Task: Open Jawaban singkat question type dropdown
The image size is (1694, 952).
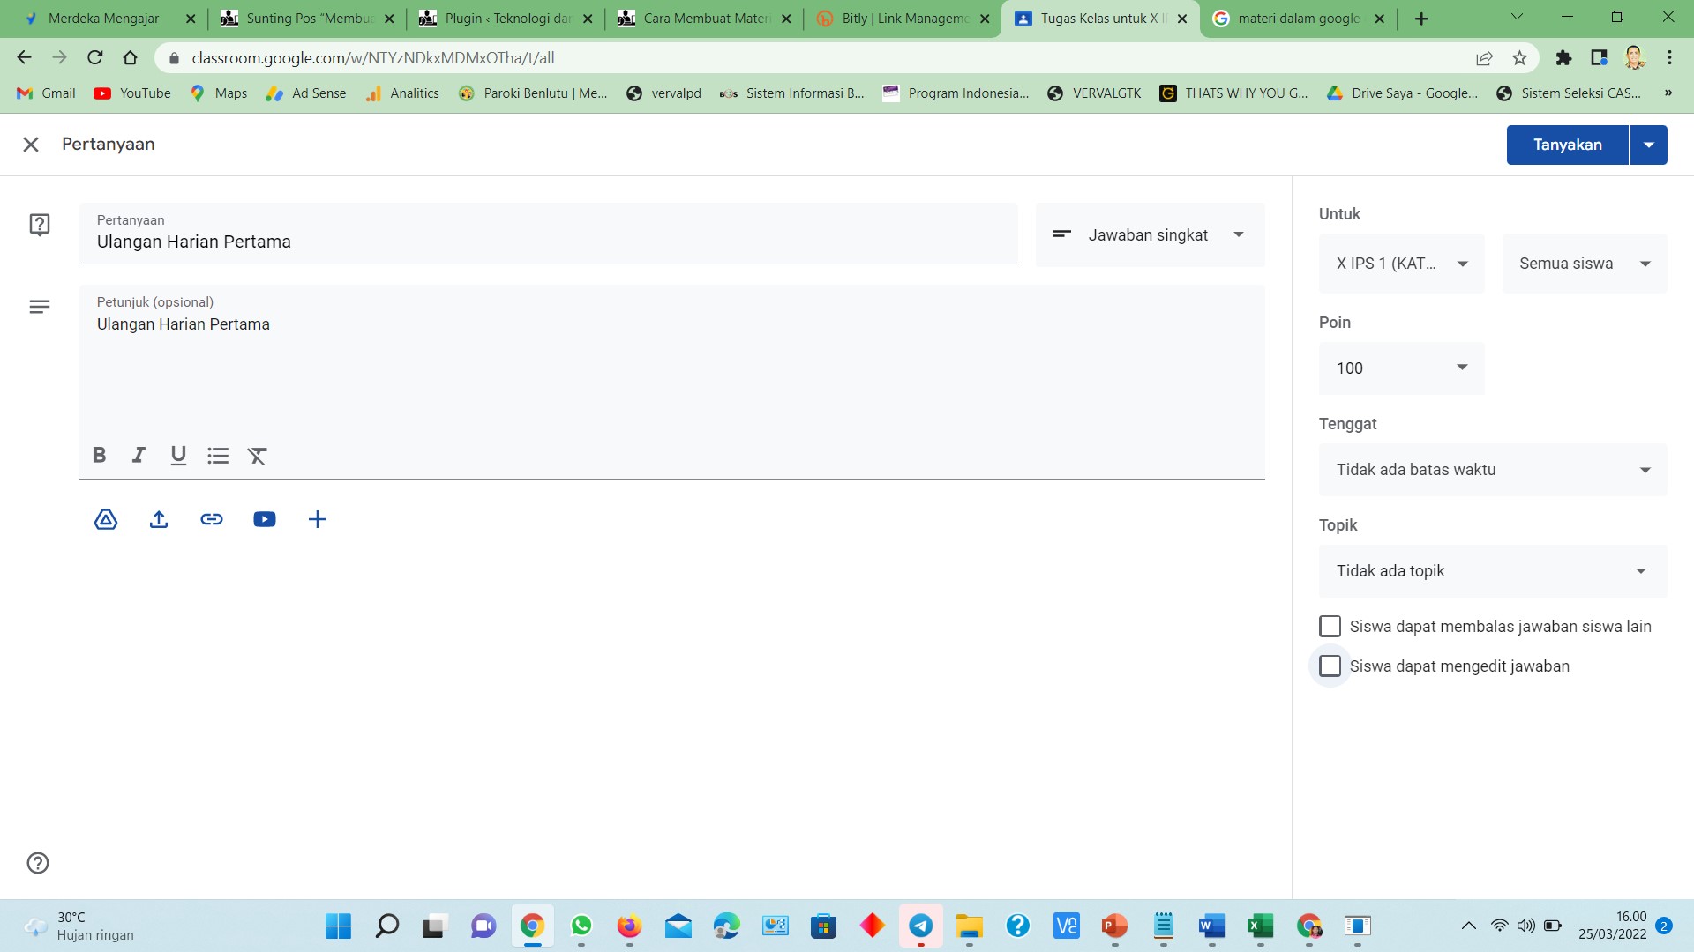Action: pyautogui.click(x=1150, y=235)
